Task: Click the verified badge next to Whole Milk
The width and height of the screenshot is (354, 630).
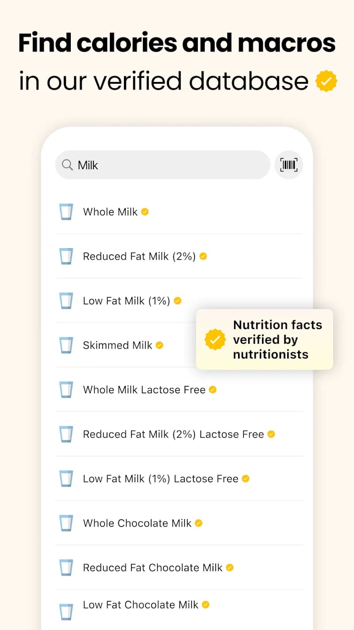Action: click(x=145, y=212)
